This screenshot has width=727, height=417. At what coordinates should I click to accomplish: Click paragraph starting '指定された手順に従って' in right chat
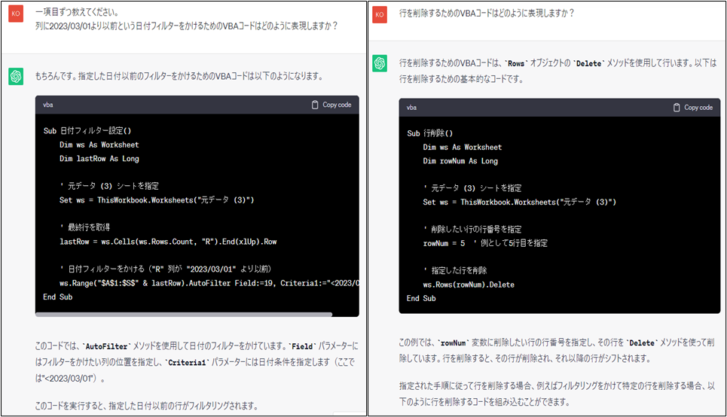557,394
